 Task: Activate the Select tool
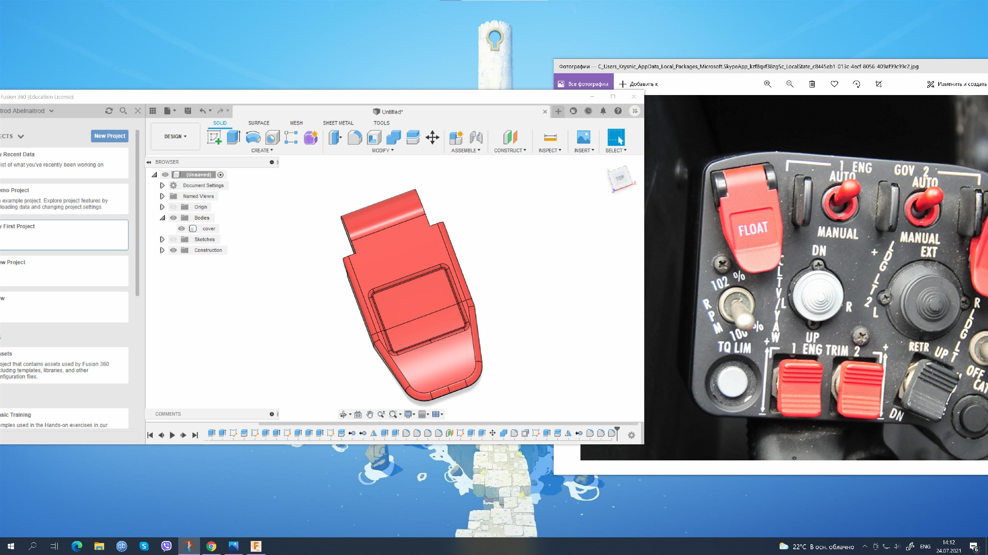(x=616, y=137)
